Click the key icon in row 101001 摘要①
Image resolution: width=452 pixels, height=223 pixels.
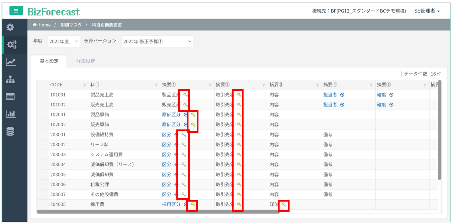tap(185, 95)
